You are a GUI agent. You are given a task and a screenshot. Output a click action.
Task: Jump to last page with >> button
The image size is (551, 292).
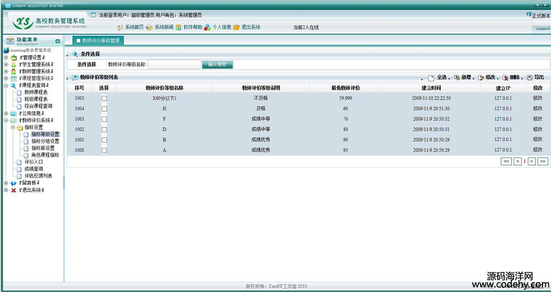(x=543, y=161)
